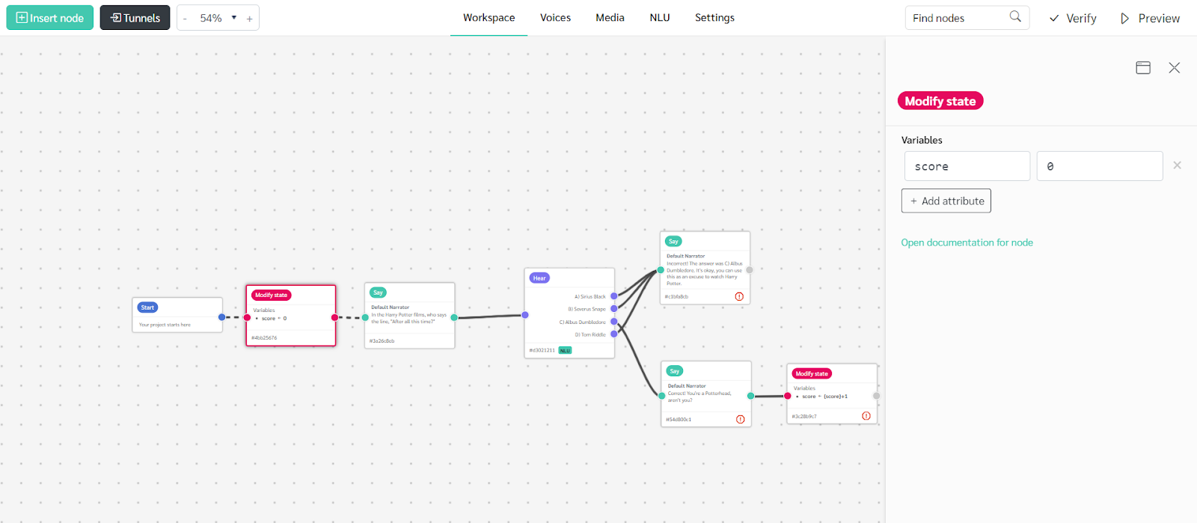
Task: Open the Media tab
Action: point(610,18)
